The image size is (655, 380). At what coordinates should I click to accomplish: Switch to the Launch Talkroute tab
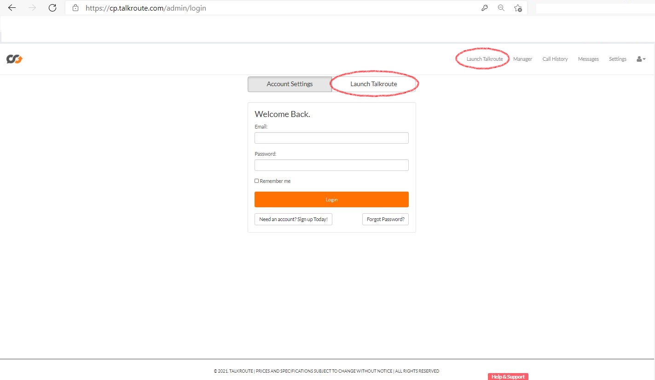(x=374, y=84)
